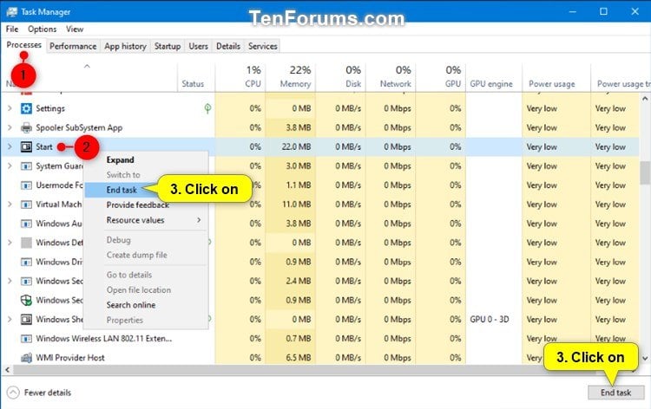This screenshot has height=409, width=651.
Task: Click the GPU 0 - 3D engine cell
Action: point(490,319)
